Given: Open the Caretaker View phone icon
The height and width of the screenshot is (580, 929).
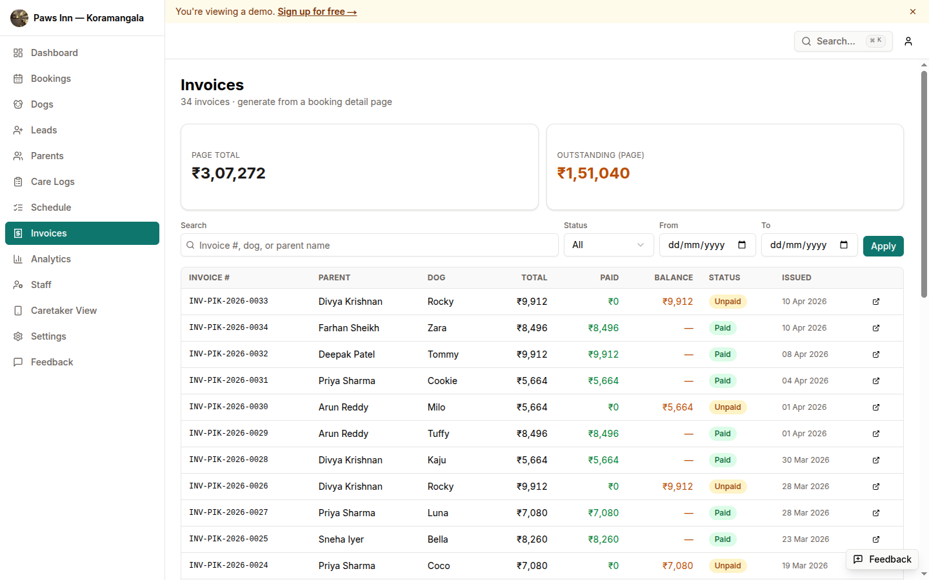Looking at the screenshot, I should click(x=18, y=310).
